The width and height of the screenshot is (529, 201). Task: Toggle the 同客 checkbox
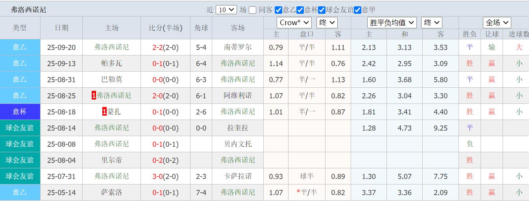coord(253,10)
